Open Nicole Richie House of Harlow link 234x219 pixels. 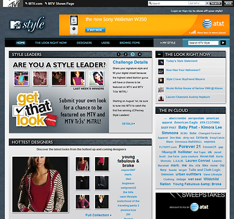click(x=195, y=88)
